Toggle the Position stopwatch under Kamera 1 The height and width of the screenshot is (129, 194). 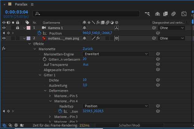click(x=39, y=33)
